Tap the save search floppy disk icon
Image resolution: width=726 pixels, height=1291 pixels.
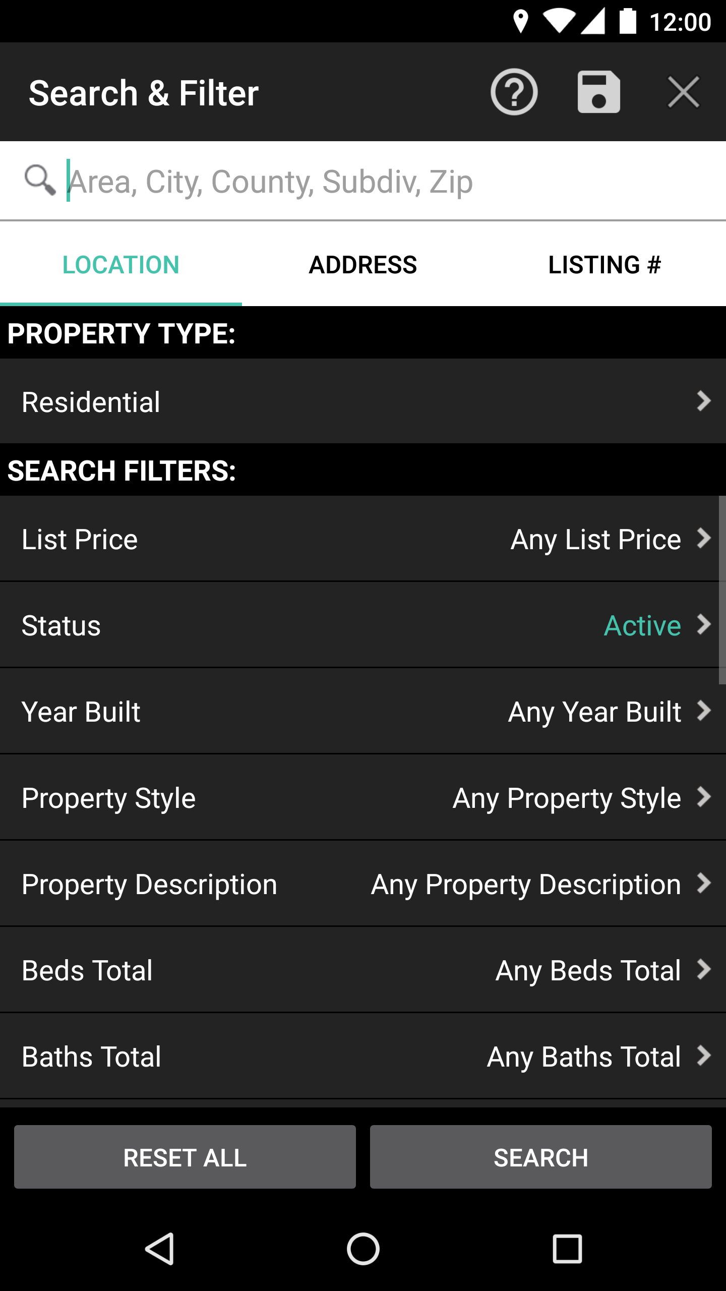[x=598, y=92]
